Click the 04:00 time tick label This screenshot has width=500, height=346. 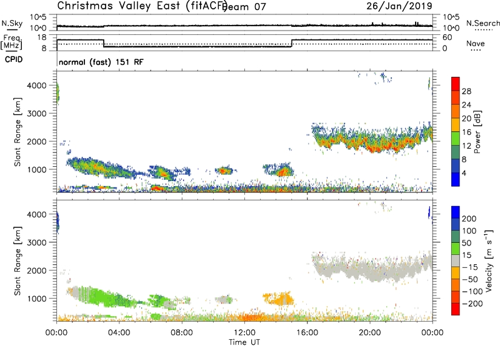pyautogui.click(x=119, y=333)
